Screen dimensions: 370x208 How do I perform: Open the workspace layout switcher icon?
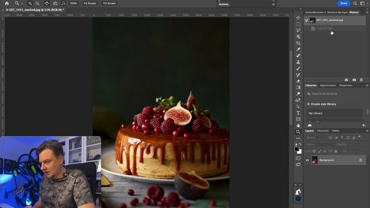[x=362, y=3]
